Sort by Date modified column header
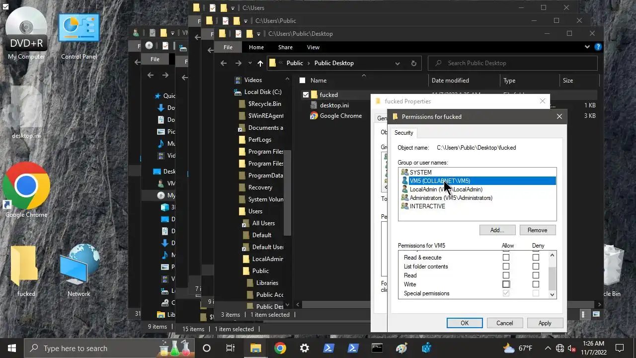The width and height of the screenshot is (636, 358). 450,81
